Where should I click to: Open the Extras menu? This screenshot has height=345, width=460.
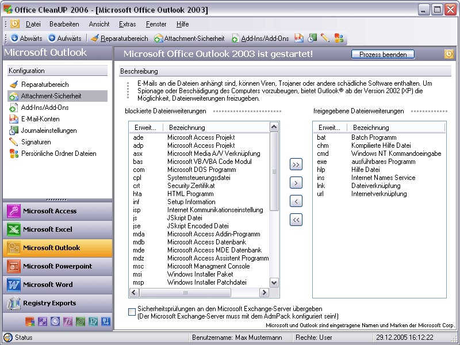(x=127, y=24)
